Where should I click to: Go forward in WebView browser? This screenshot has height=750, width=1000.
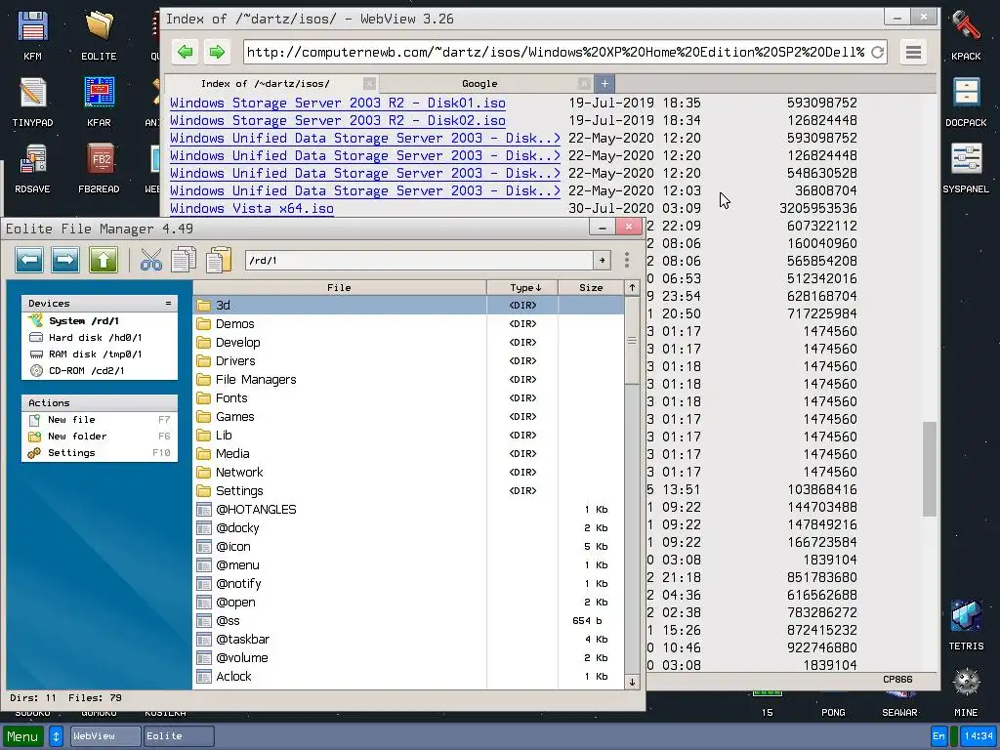(x=217, y=52)
